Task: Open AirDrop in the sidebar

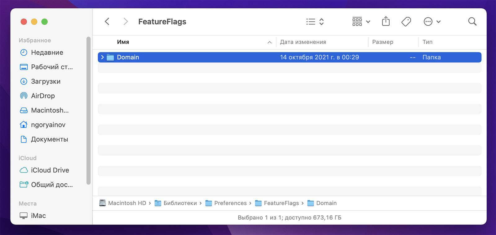Action: pos(43,96)
